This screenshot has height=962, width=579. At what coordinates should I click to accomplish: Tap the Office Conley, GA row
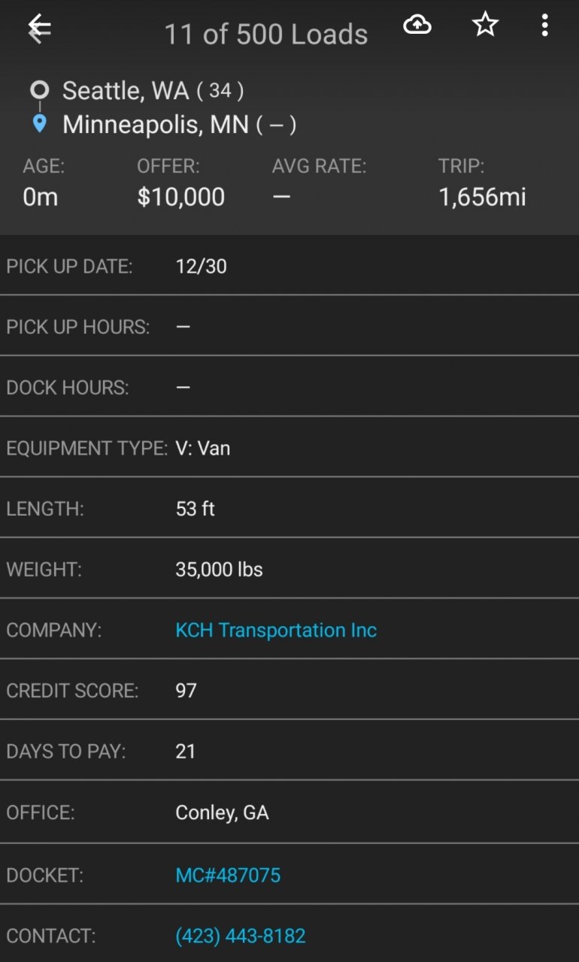[x=289, y=812]
